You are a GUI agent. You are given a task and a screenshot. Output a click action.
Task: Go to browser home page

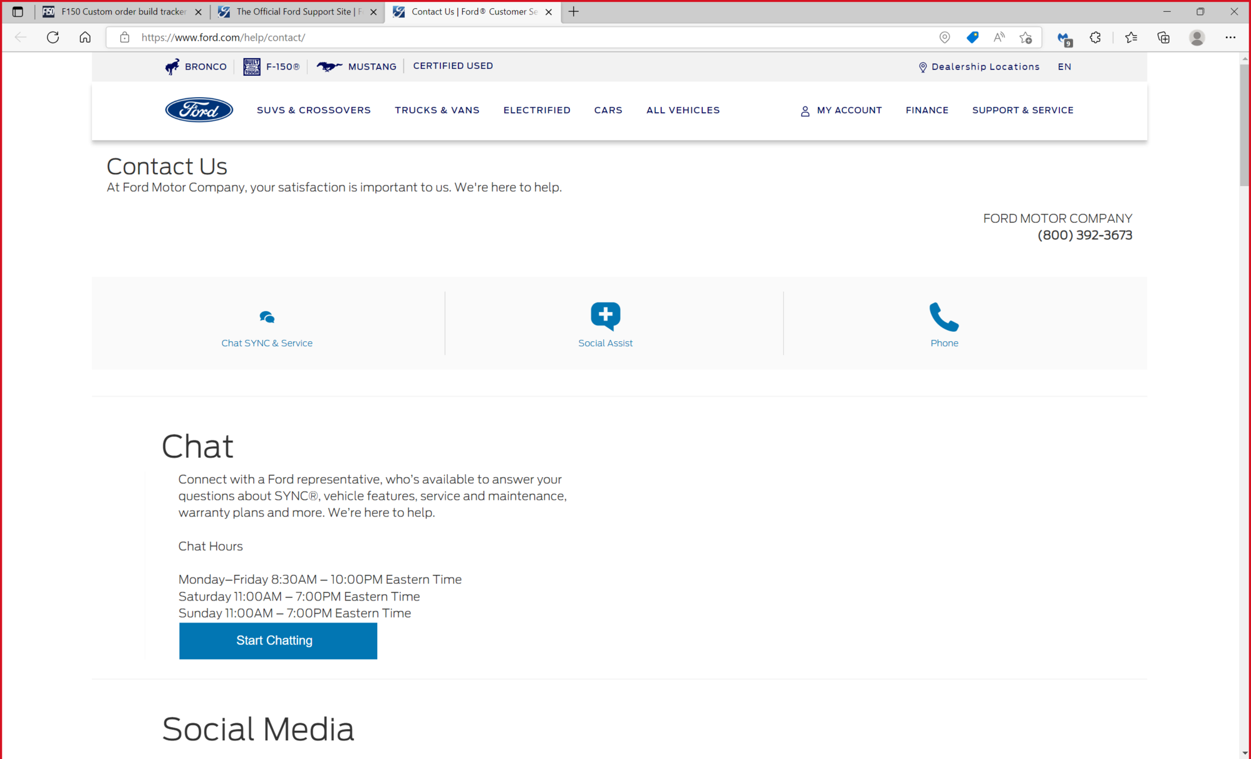pyautogui.click(x=85, y=38)
